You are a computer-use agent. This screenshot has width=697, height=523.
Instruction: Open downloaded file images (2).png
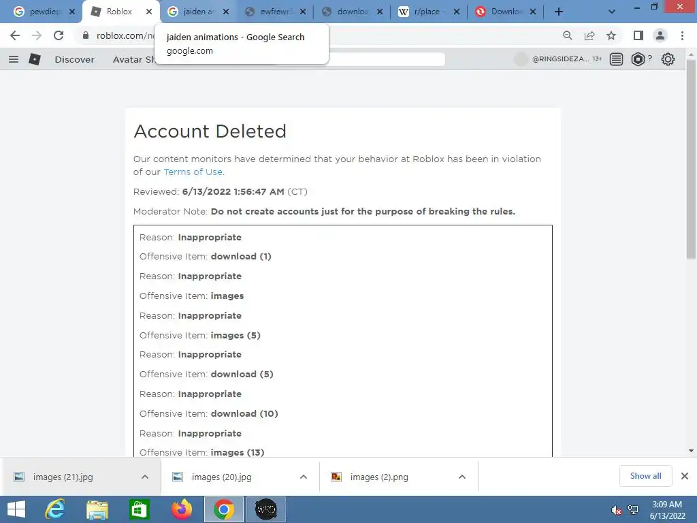point(378,477)
